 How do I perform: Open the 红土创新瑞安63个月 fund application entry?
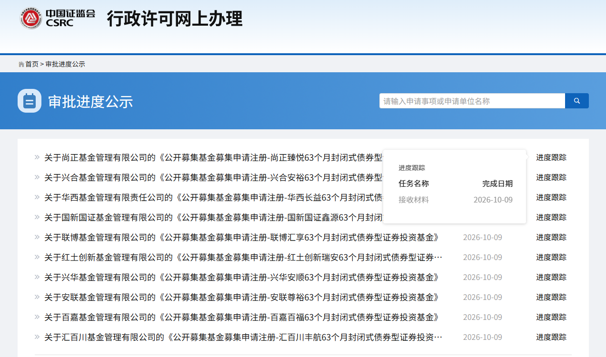(243, 257)
